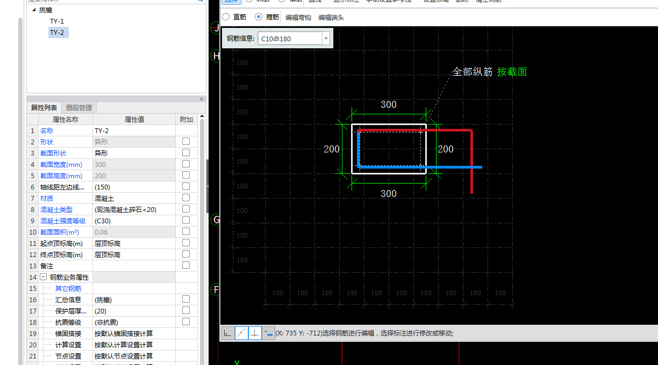Click the 材质 value 混凝土
Image resolution: width=658 pixels, height=365 pixels.
[134, 198]
